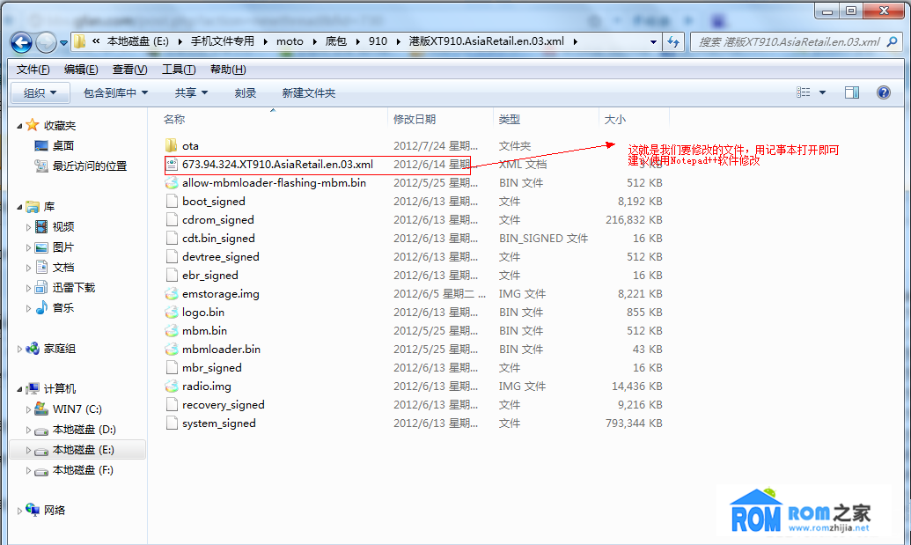
Task: Select the emstorage.img file icon
Action: pyautogui.click(x=172, y=293)
